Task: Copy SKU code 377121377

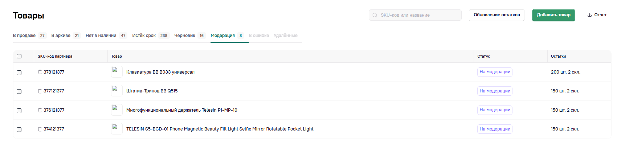Action: tap(40, 91)
